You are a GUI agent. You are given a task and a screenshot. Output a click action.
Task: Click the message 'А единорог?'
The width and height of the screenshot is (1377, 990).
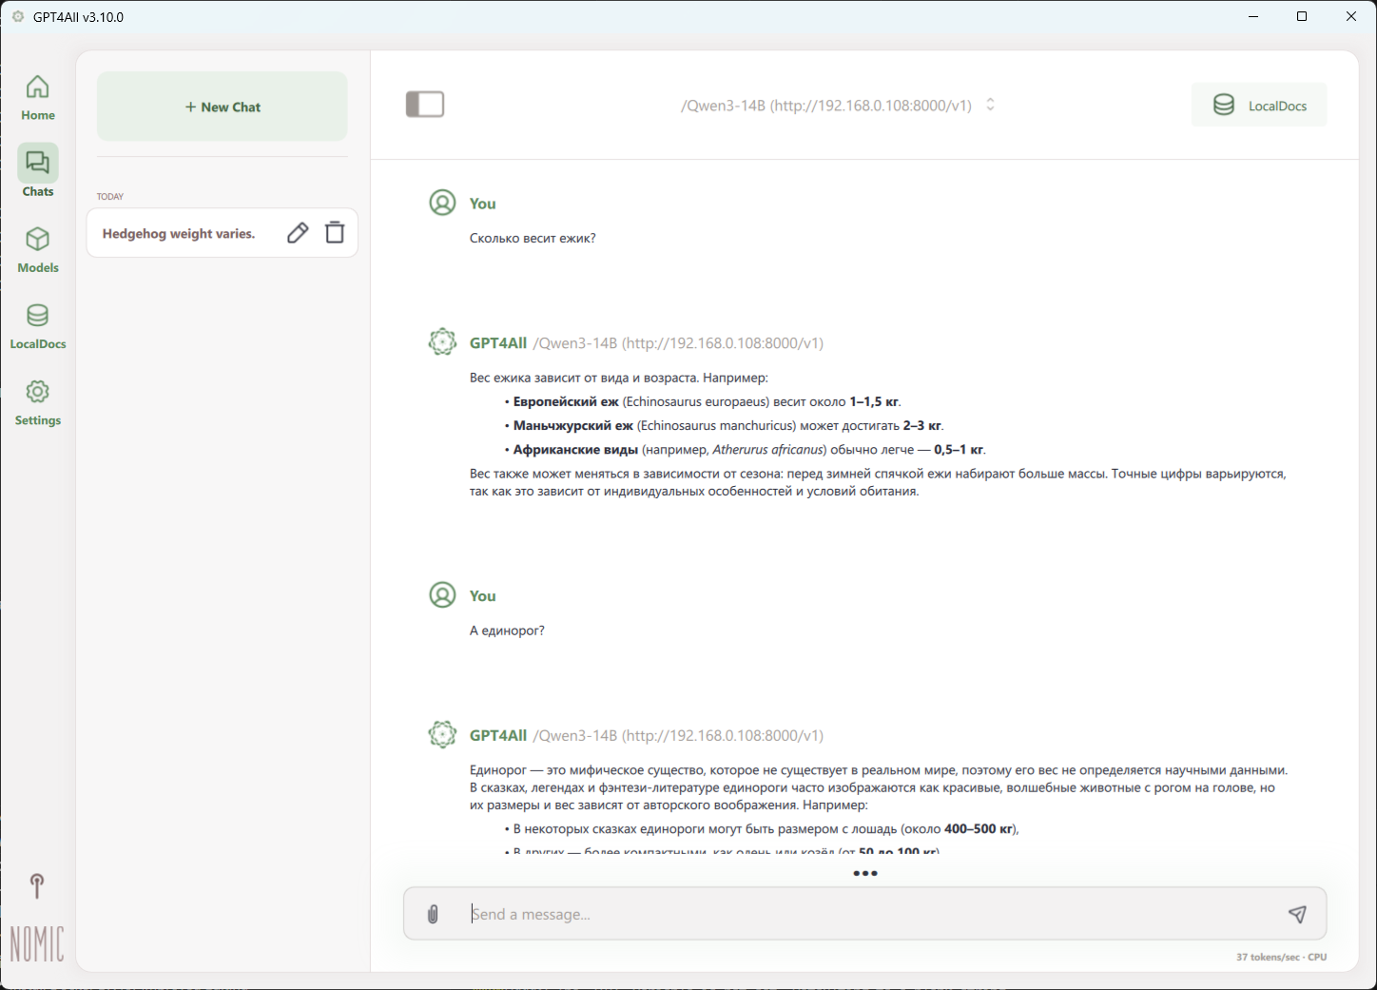507,631
